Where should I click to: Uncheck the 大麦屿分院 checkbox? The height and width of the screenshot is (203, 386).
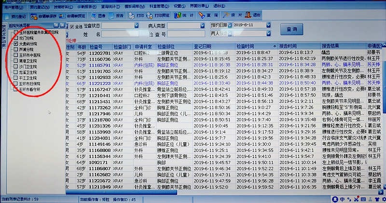pyautogui.click(x=16, y=43)
